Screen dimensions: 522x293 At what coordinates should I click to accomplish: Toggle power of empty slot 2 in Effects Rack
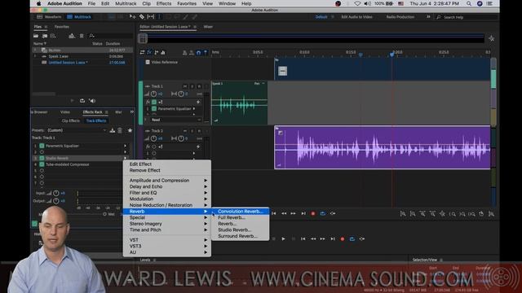pos(42,152)
